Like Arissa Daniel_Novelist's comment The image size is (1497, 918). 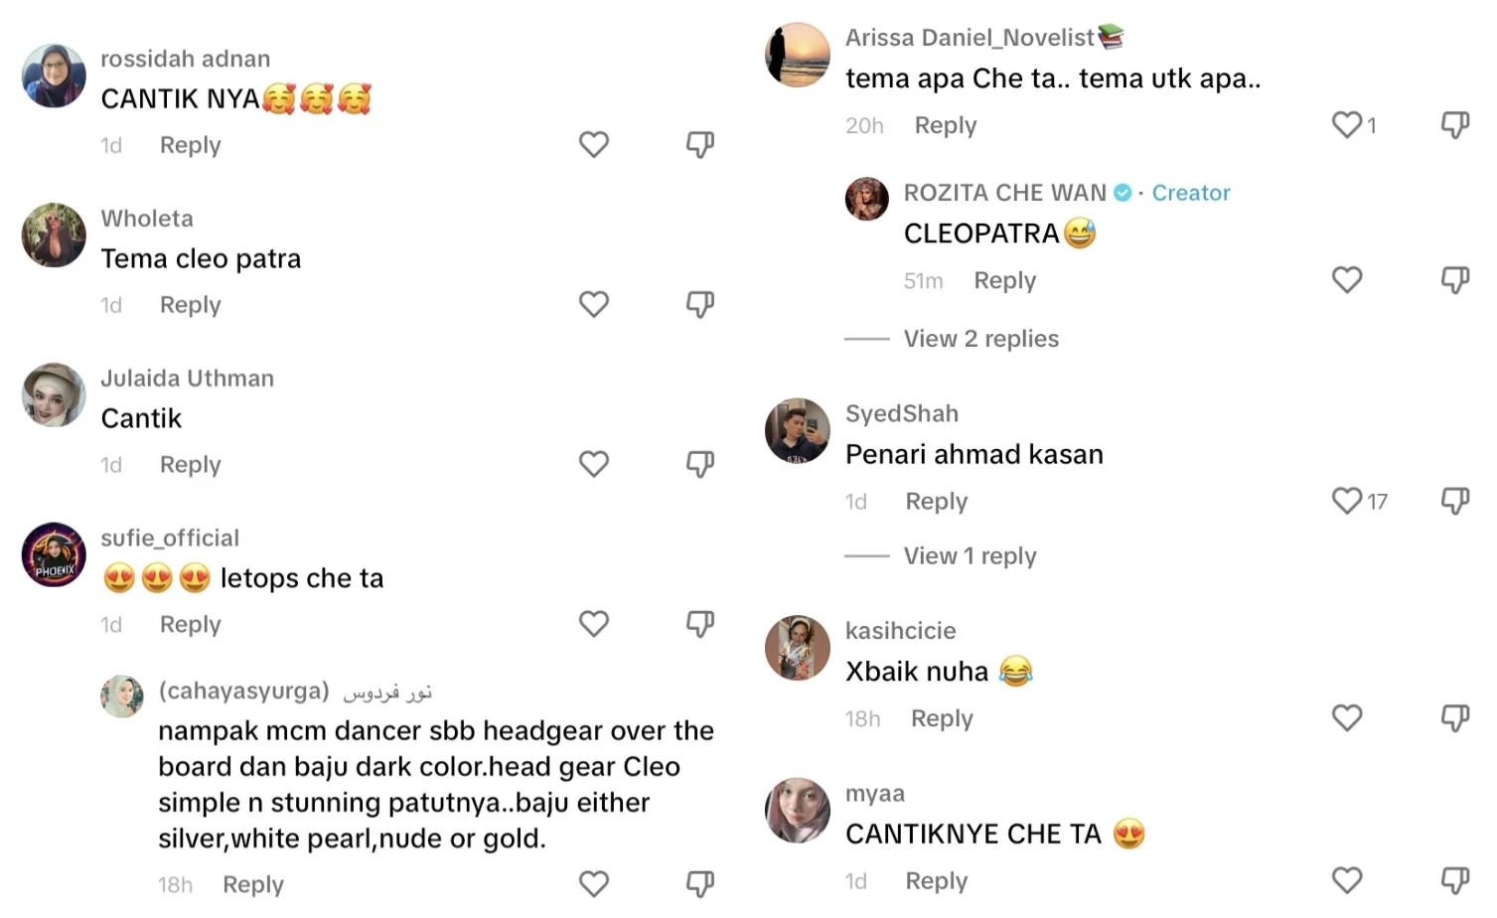coord(1347,125)
